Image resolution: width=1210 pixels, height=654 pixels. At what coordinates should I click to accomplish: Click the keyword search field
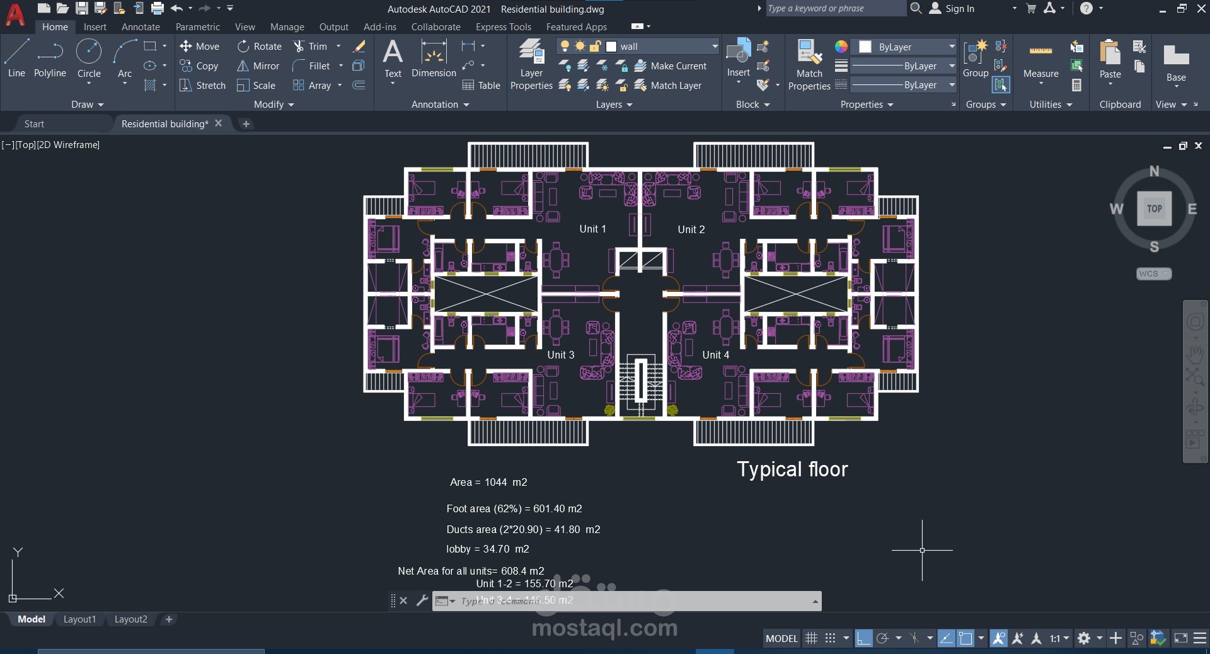point(836,8)
